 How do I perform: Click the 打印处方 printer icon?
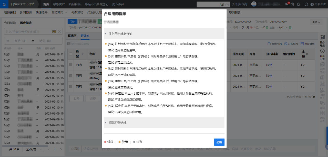coord(286,43)
